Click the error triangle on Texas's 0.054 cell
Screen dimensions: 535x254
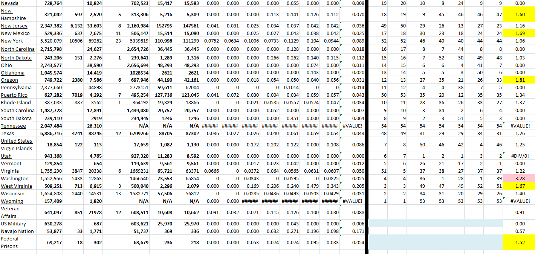(x=341, y=131)
